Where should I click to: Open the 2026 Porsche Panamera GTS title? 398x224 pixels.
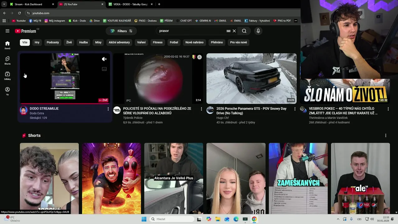pos(252,111)
